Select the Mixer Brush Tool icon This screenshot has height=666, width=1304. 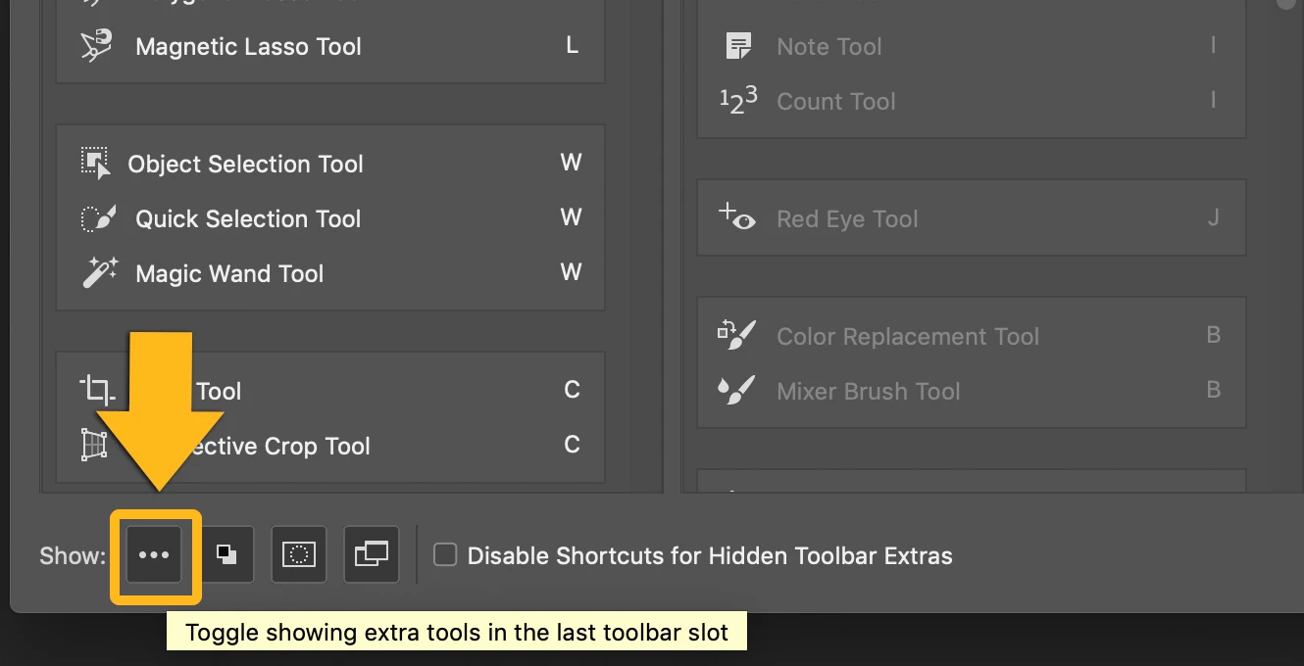pos(737,390)
